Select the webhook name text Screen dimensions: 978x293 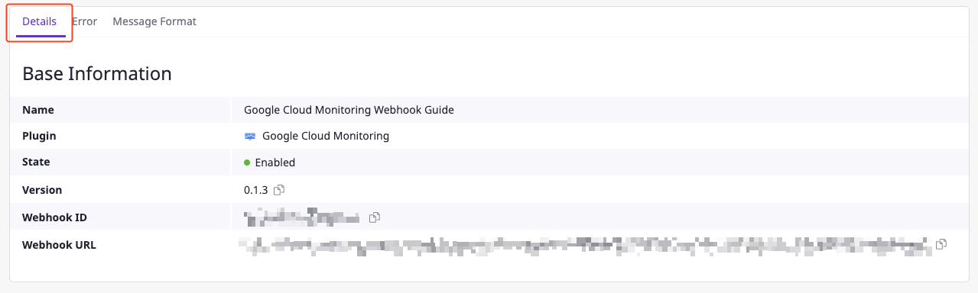point(349,110)
